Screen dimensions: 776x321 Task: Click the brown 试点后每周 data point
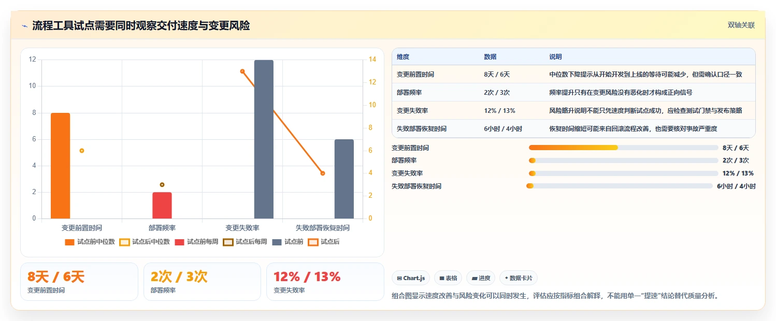click(162, 185)
